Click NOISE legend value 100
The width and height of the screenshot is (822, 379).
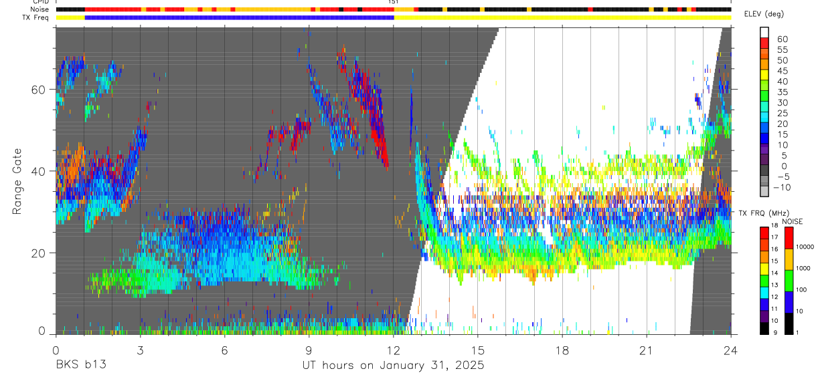click(802, 289)
